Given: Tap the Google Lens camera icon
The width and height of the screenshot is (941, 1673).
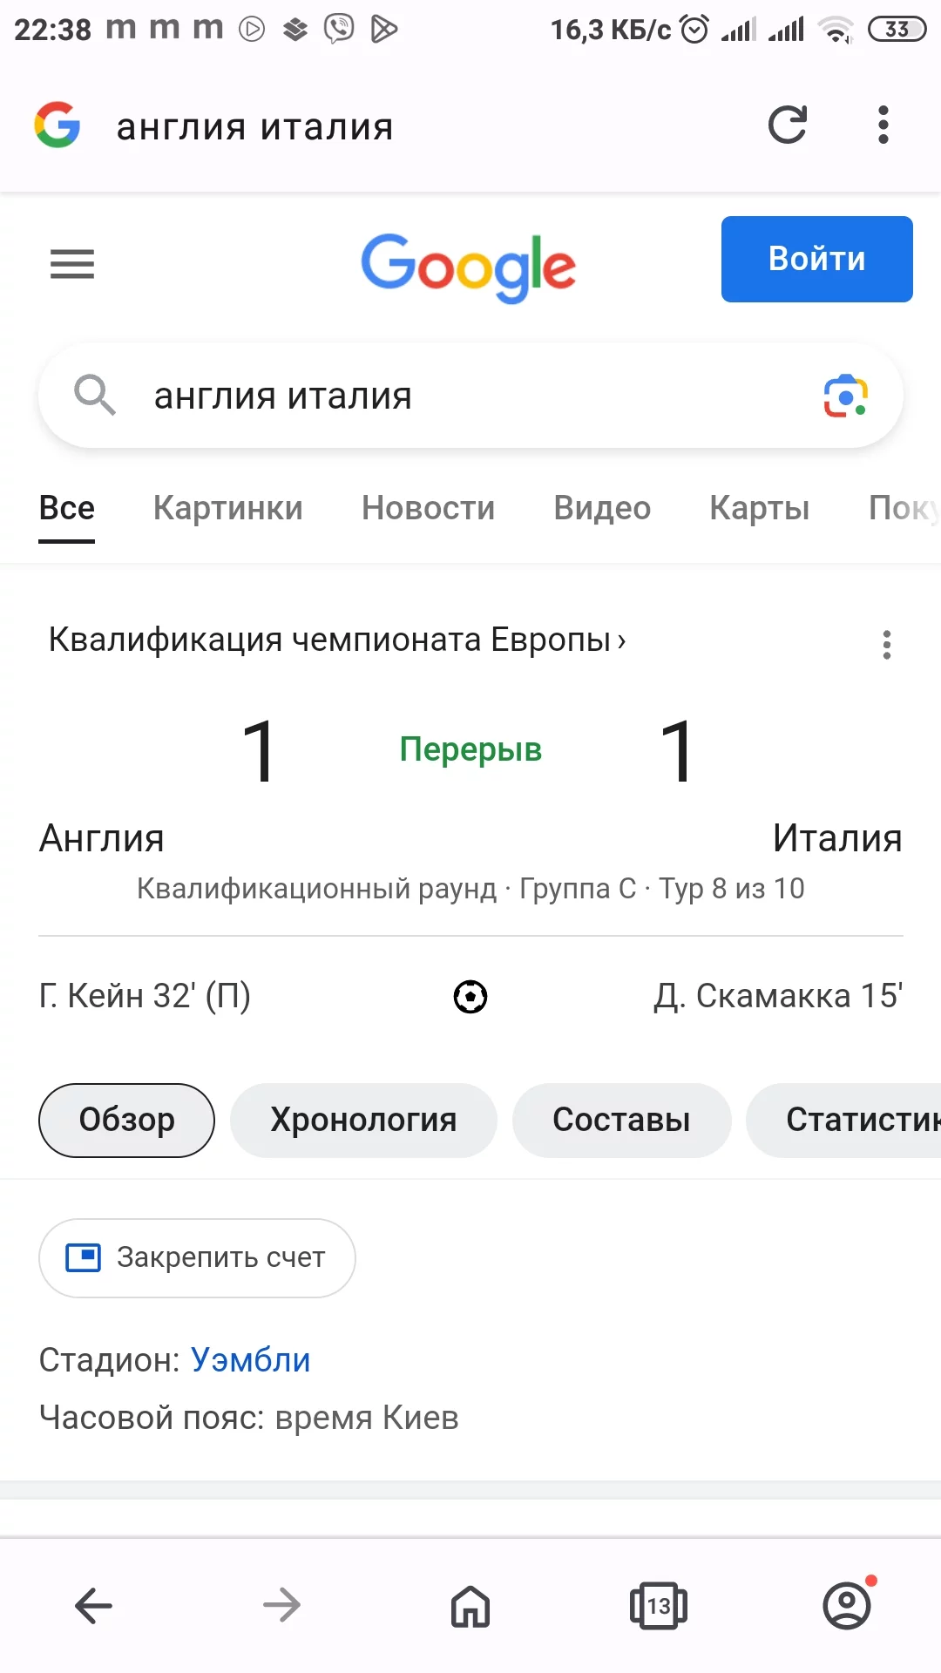Looking at the screenshot, I should click(845, 396).
